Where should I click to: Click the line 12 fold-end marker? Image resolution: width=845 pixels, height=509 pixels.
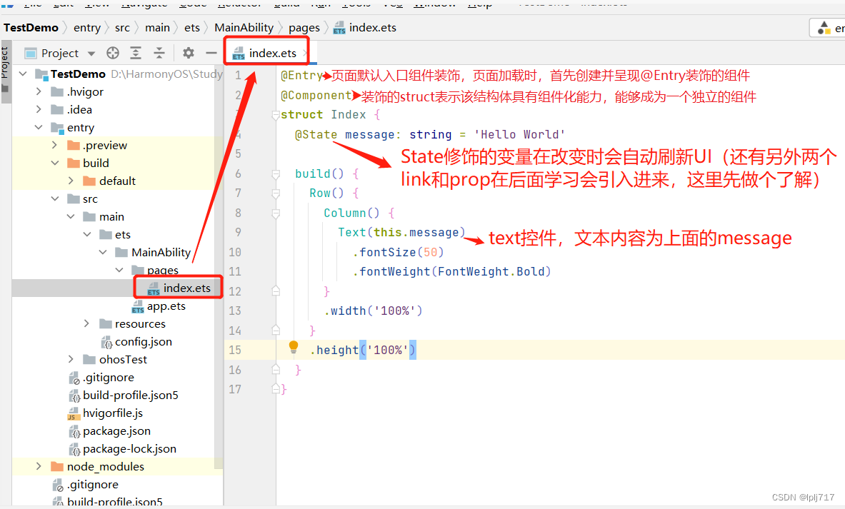coord(276,291)
